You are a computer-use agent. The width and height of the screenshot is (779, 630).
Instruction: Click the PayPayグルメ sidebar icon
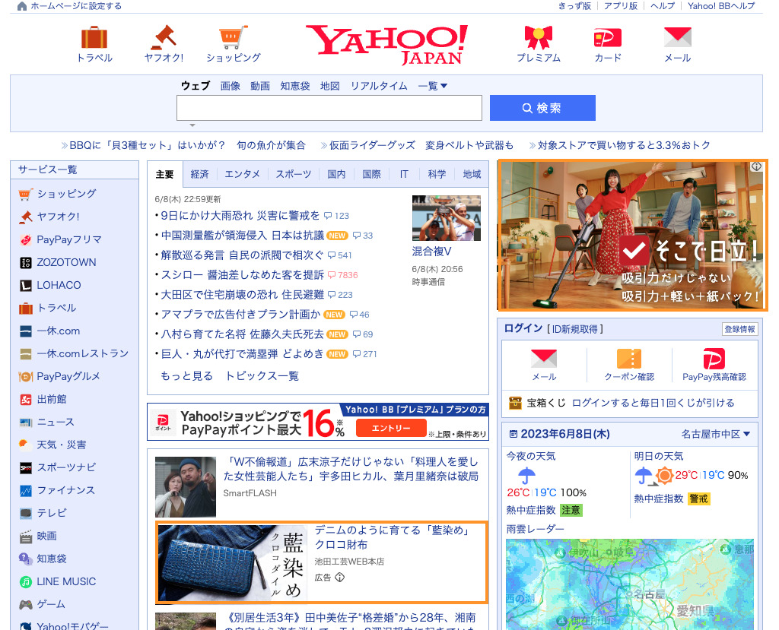tap(25, 377)
